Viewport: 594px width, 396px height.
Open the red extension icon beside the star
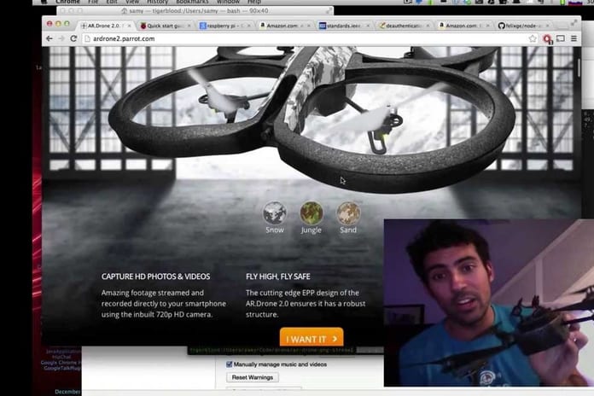point(547,39)
